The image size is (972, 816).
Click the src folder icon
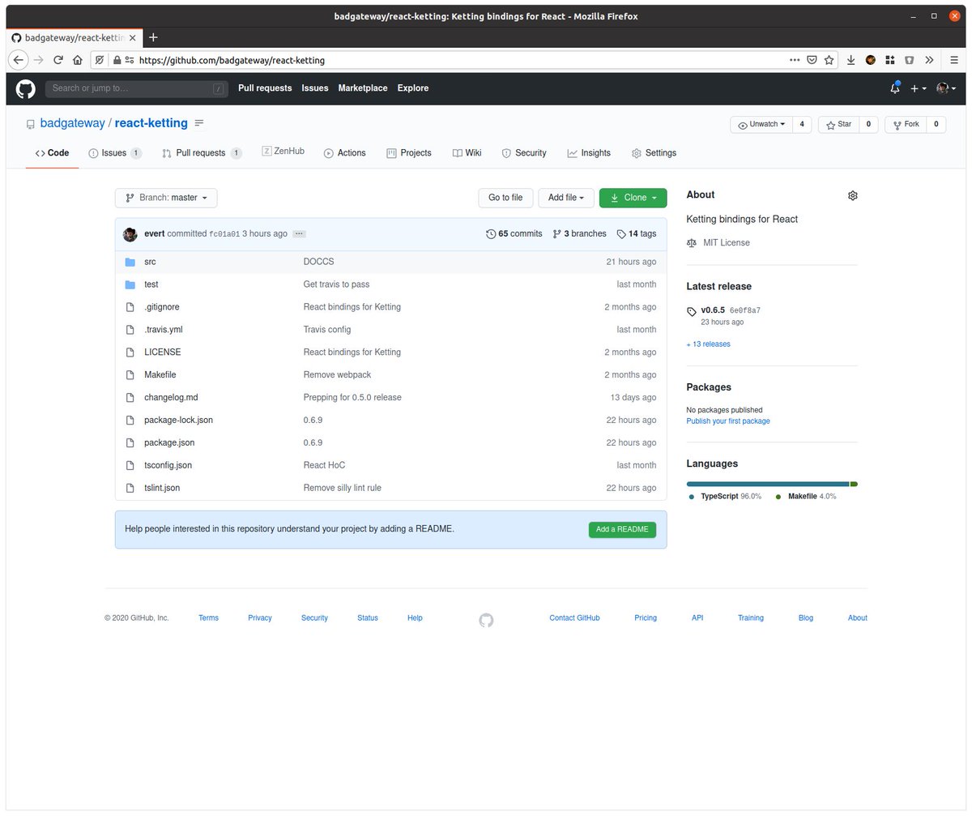[130, 262]
